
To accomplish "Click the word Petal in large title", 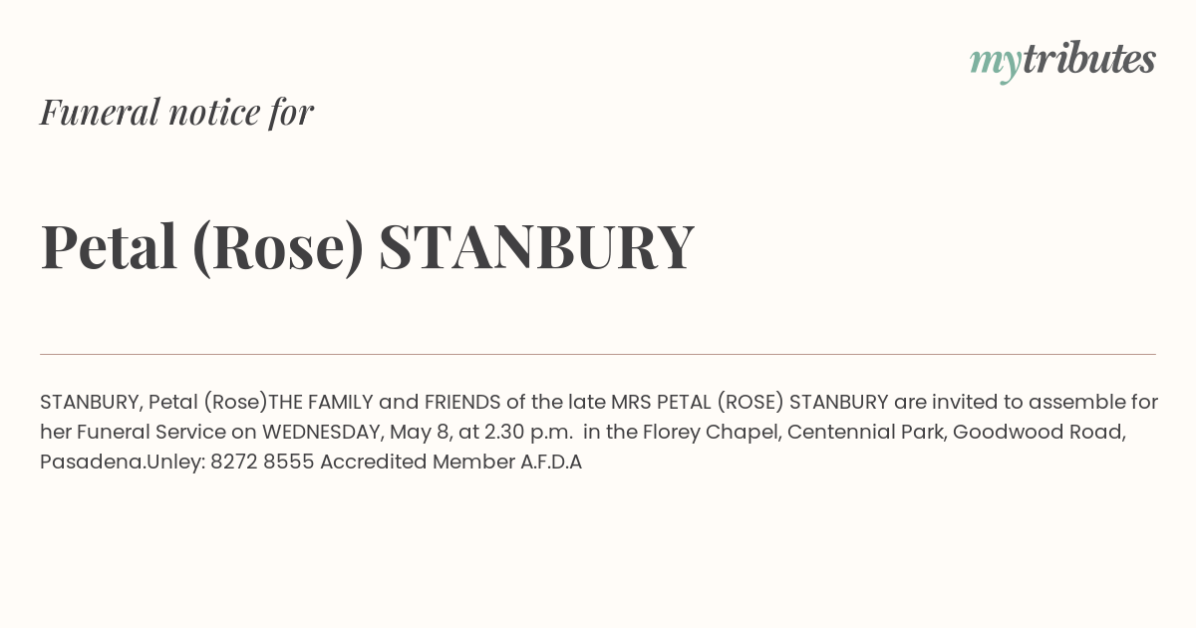I will tap(109, 246).
